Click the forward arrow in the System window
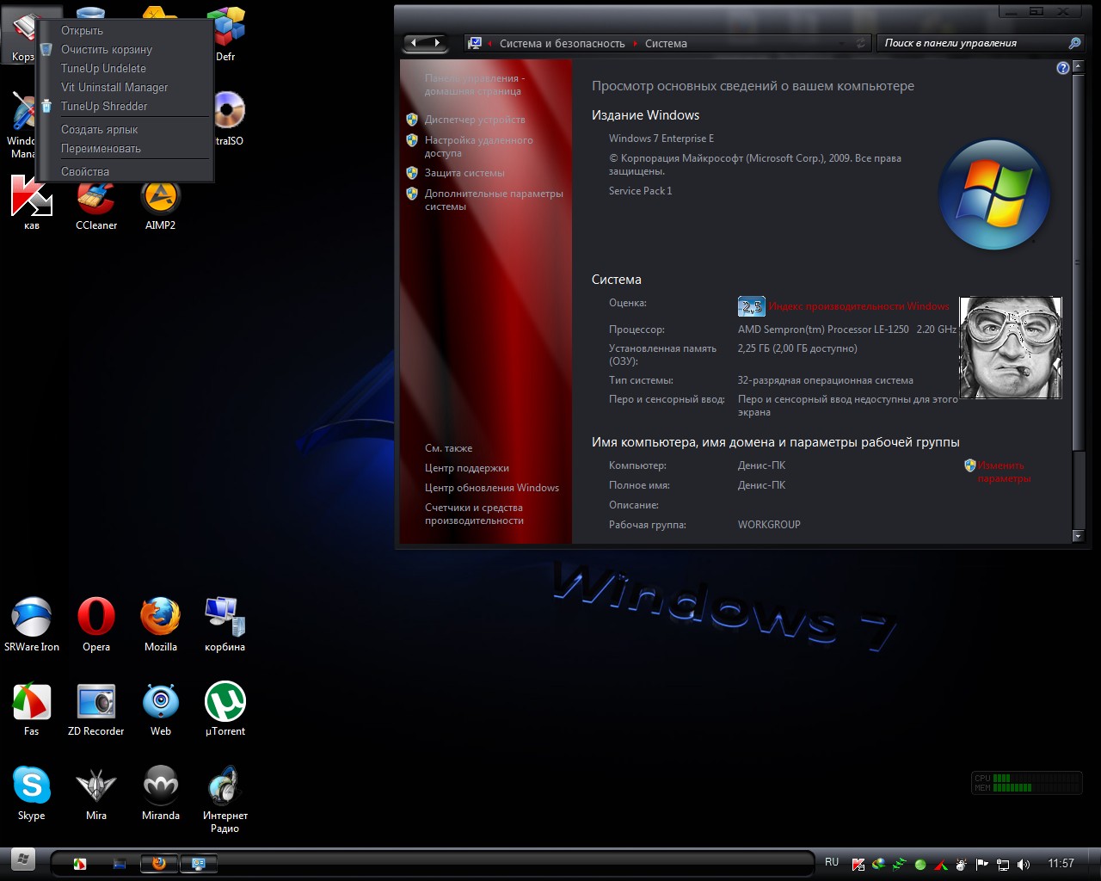Screen dimensions: 1101x881 tap(437, 42)
